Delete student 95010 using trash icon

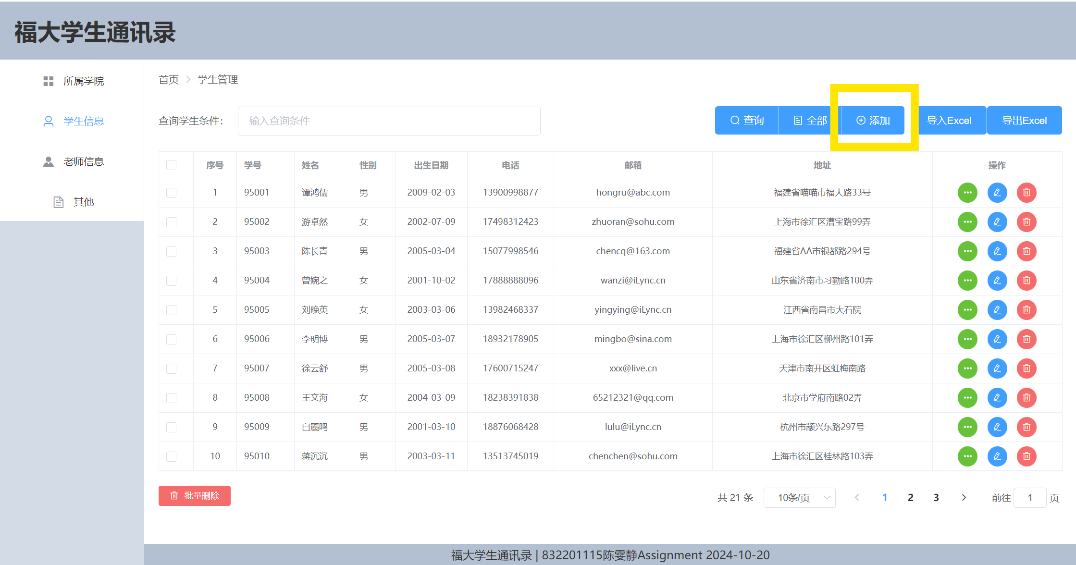point(1026,456)
